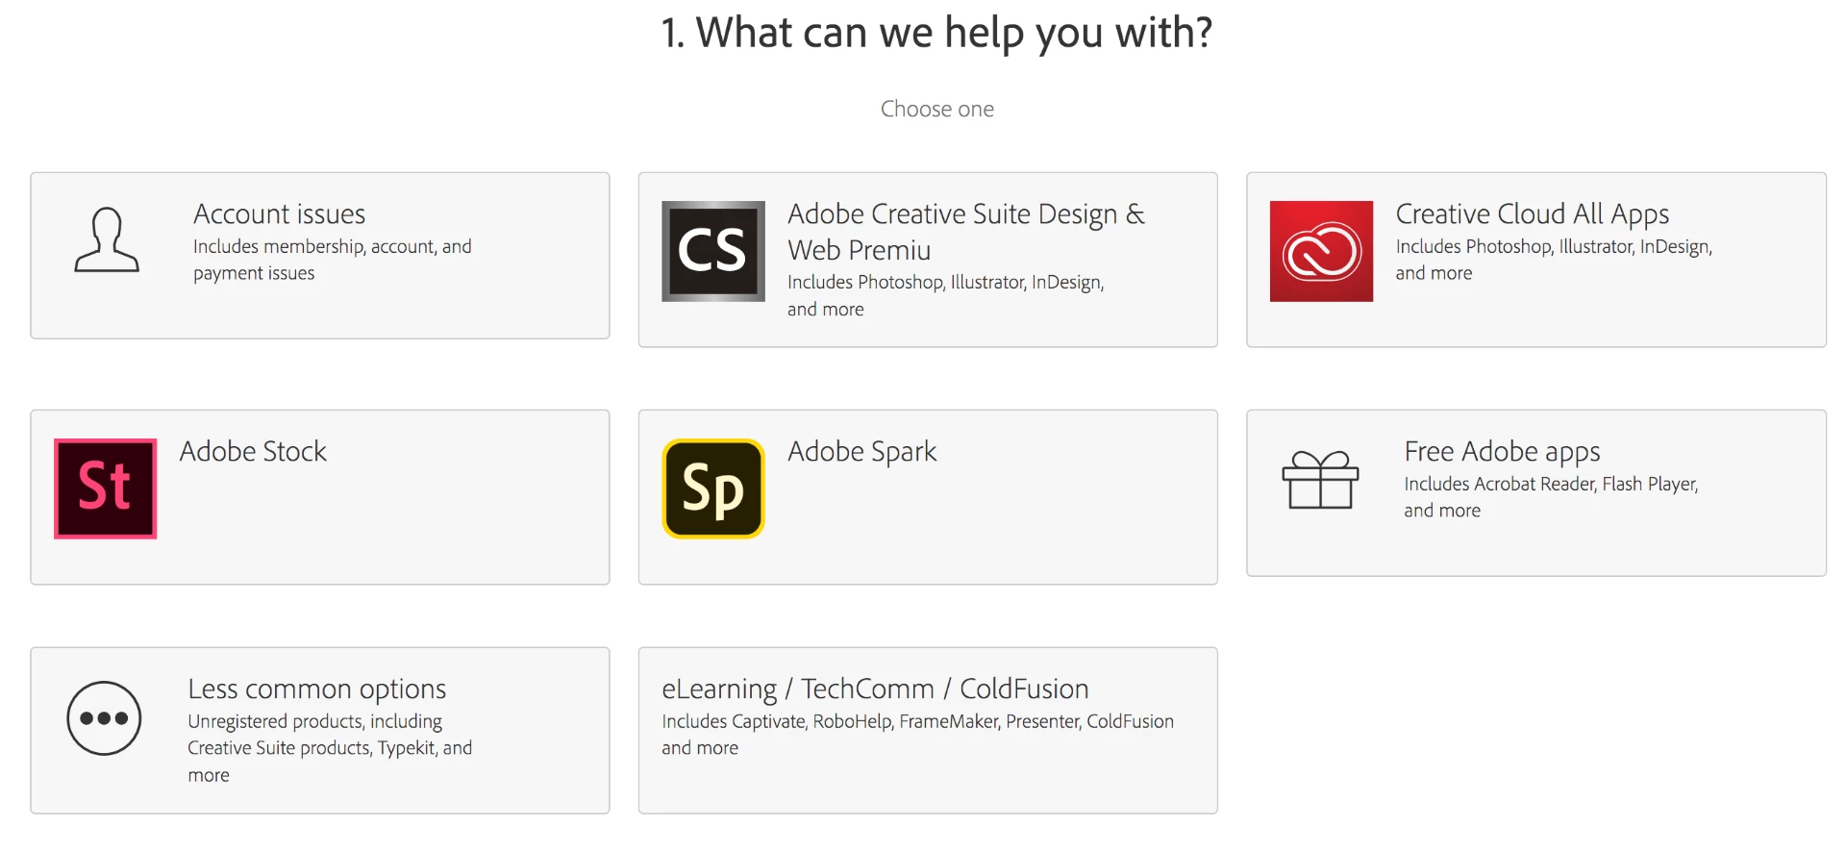Click the Less common options ellipsis icon

pyautogui.click(x=104, y=718)
